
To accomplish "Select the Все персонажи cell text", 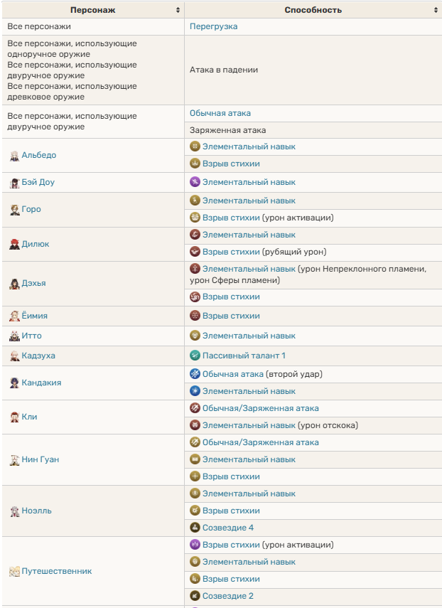I will coord(39,26).
